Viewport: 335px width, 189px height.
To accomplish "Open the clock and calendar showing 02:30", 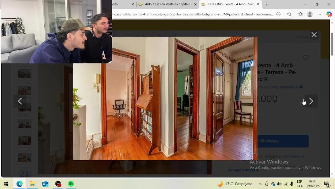I will (x=313, y=184).
